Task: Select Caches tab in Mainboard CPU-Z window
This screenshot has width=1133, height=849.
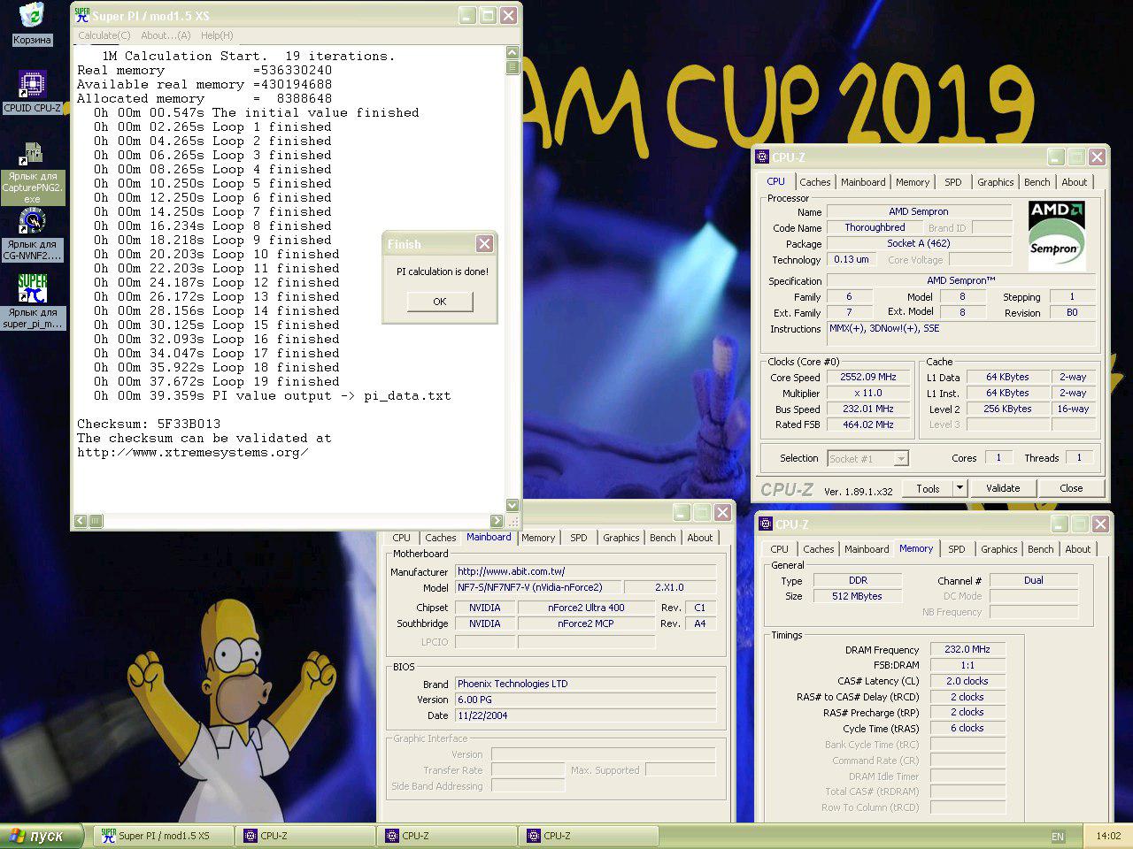Action: [441, 538]
